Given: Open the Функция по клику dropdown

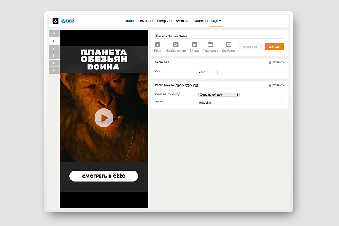Looking at the screenshot, I should (x=218, y=95).
